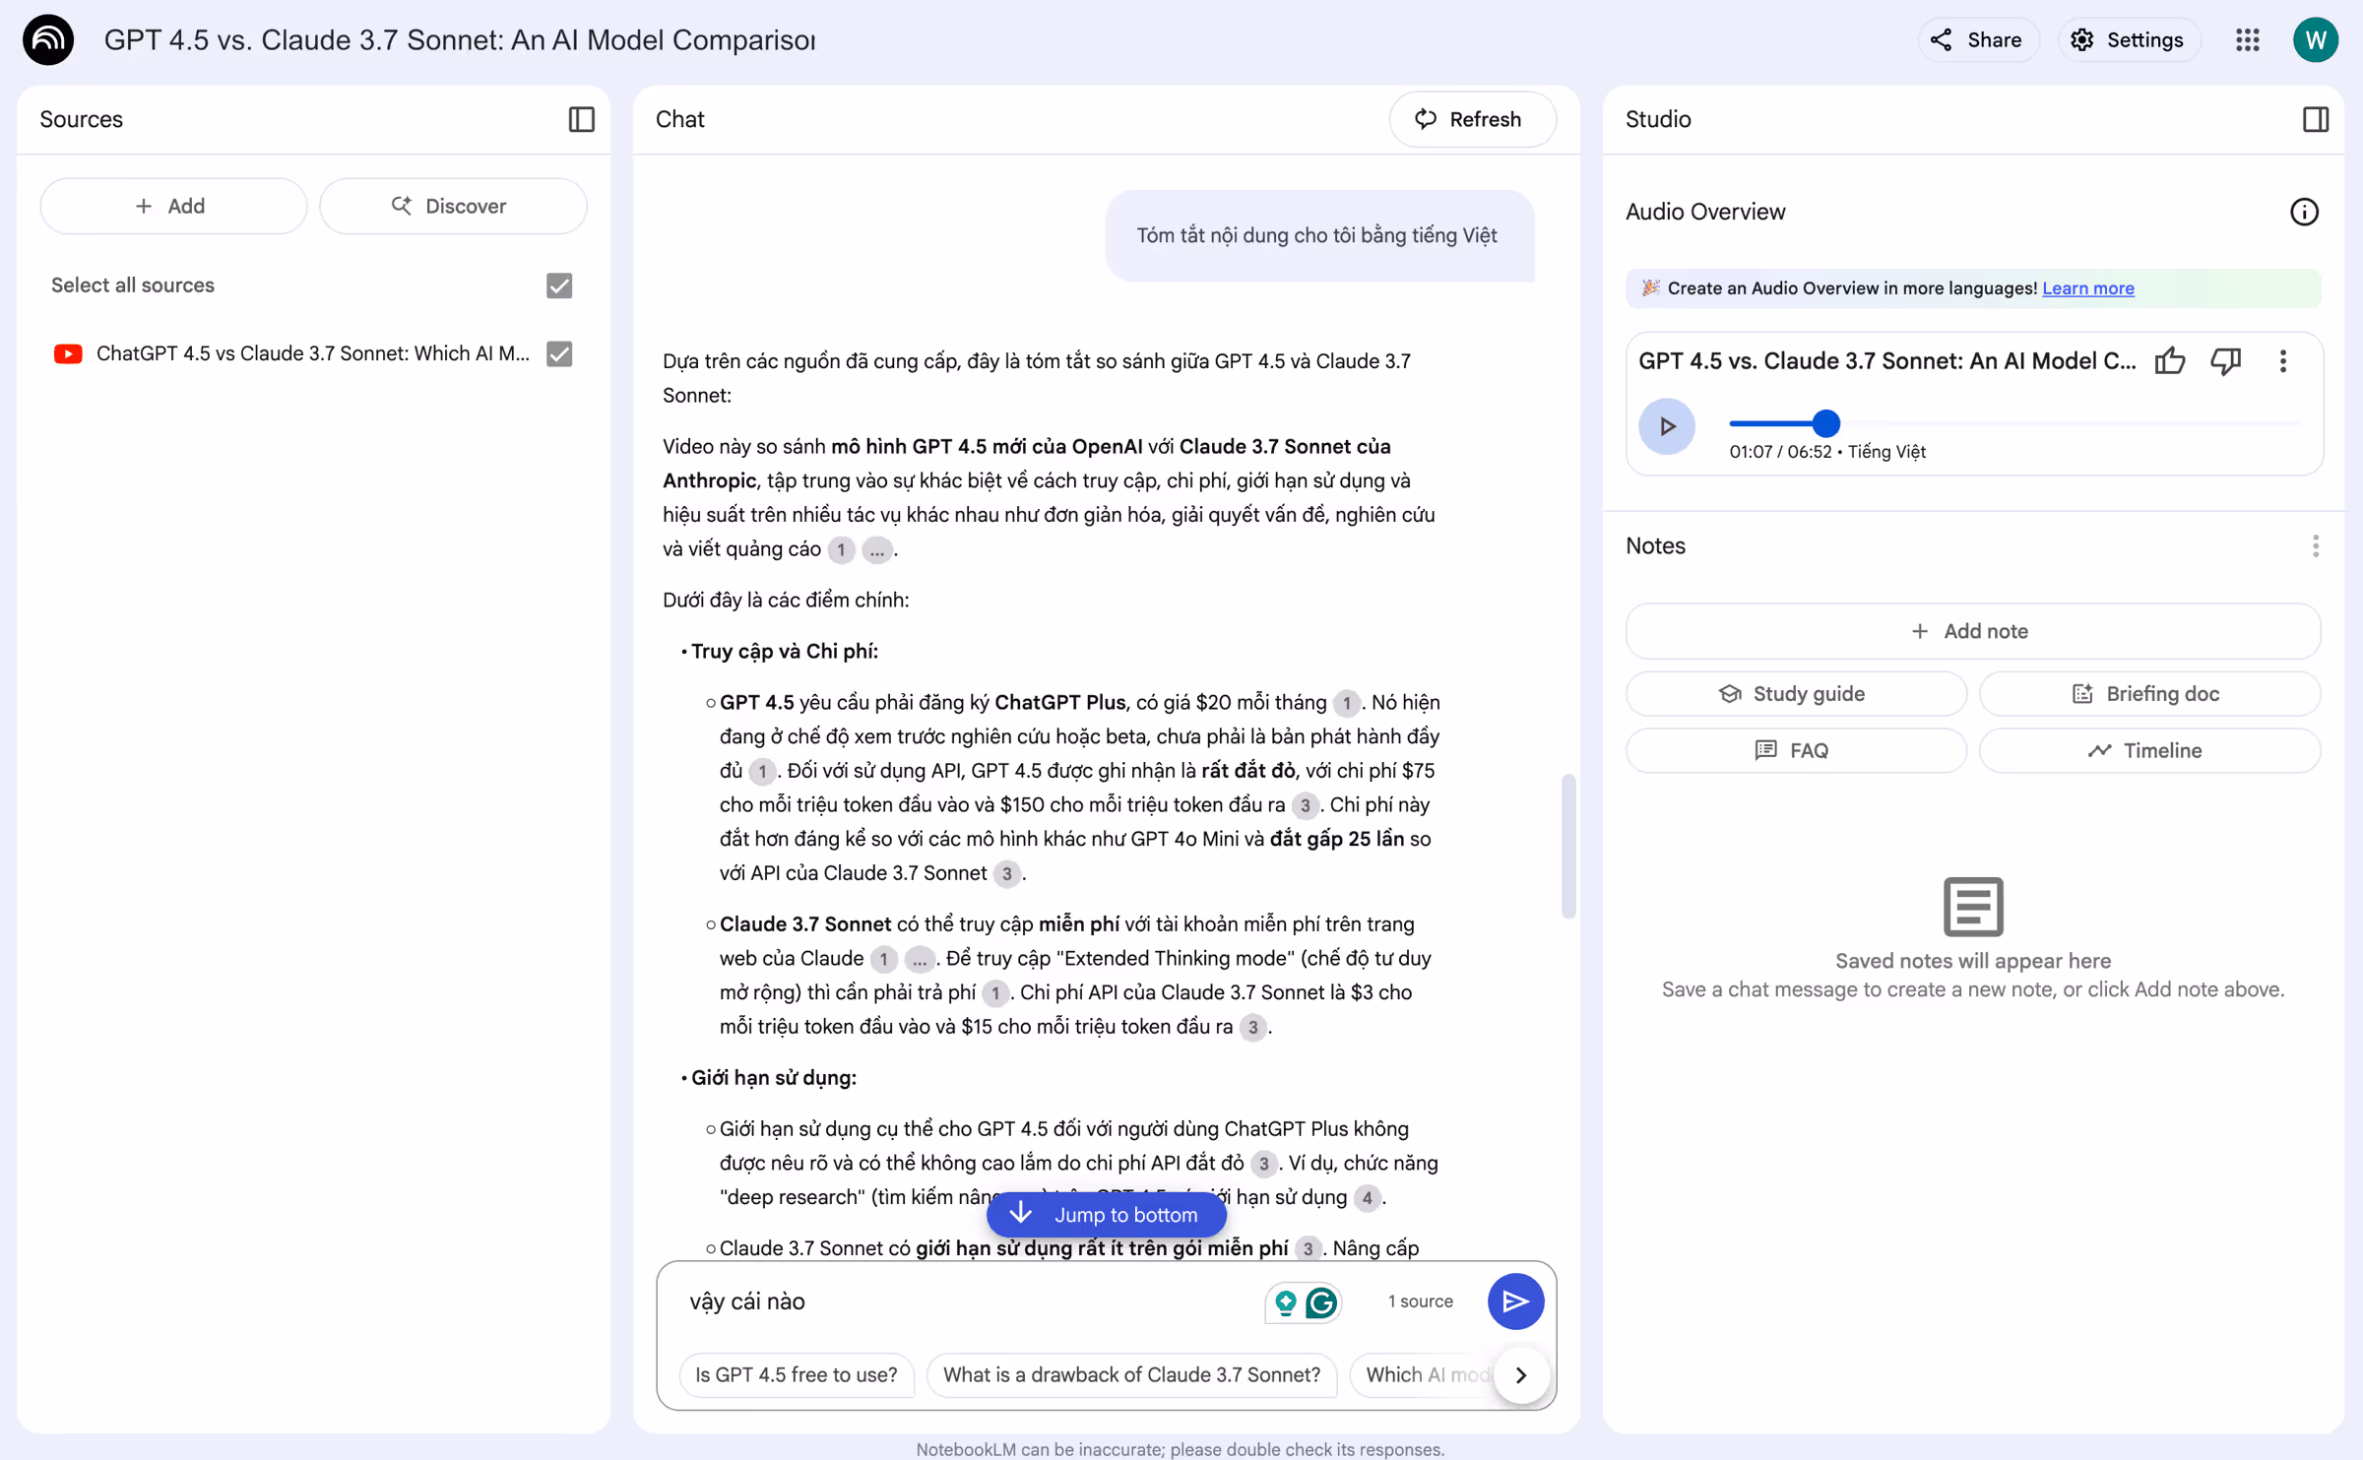Uncheck the ChatGPT 4.5 vs Claude source
The width and height of the screenshot is (2363, 1460).
point(559,353)
